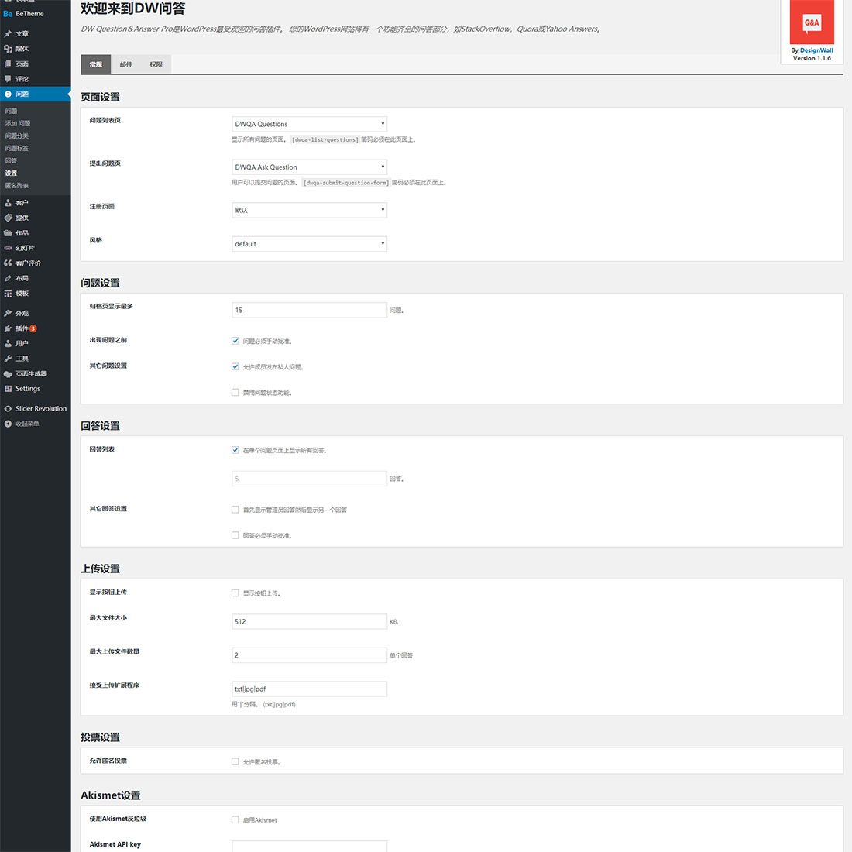This screenshot has width=852, height=852.
Task: Click the Q&A plugin logo
Action: (x=811, y=22)
